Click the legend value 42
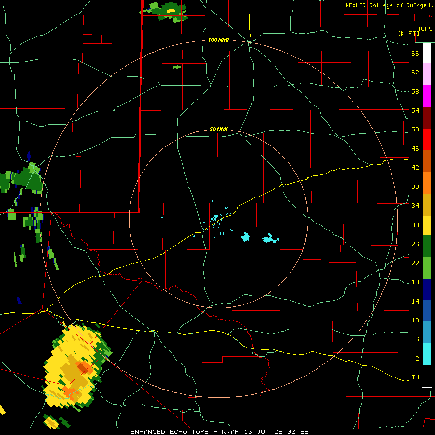The height and width of the screenshot is (435, 435). tap(415, 168)
